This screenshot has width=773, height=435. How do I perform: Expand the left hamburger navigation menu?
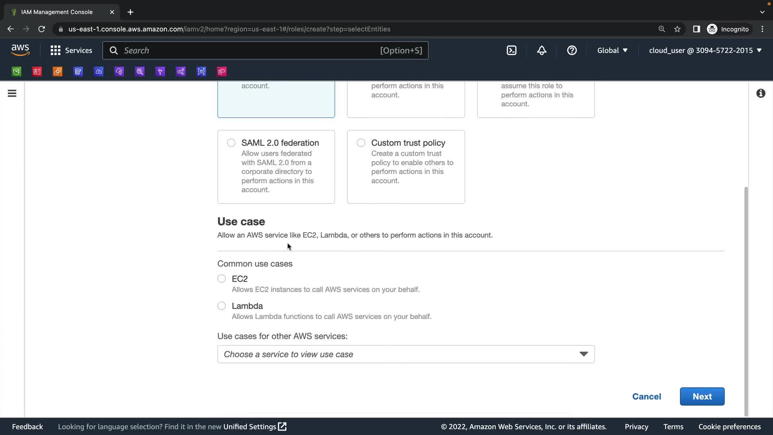point(12,93)
